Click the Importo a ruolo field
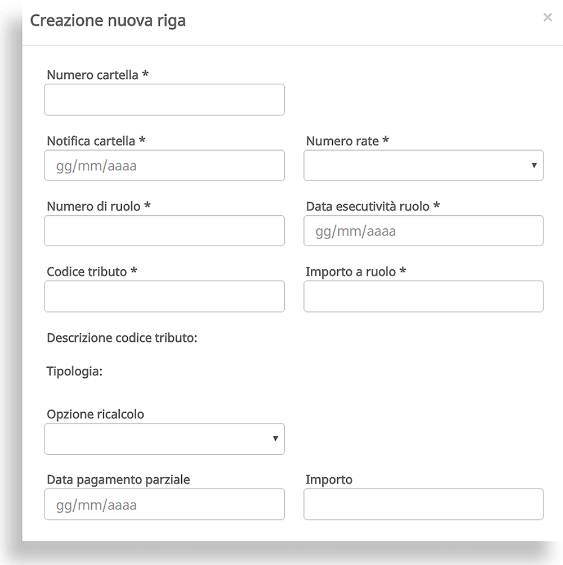This screenshot has width=563, height=565. 423,296
